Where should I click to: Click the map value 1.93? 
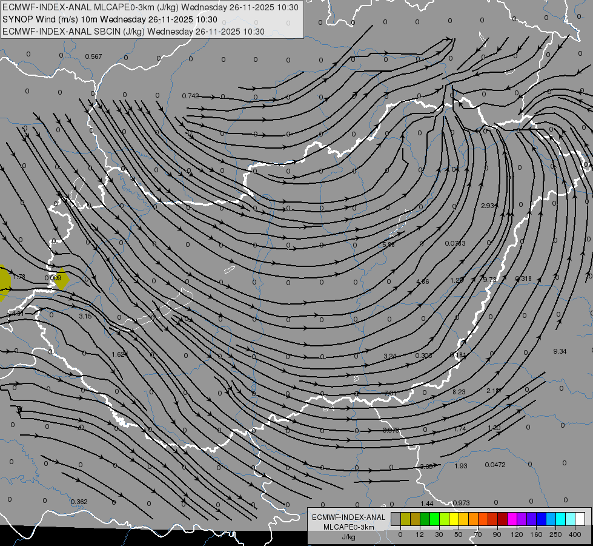[x=460, y=466]
